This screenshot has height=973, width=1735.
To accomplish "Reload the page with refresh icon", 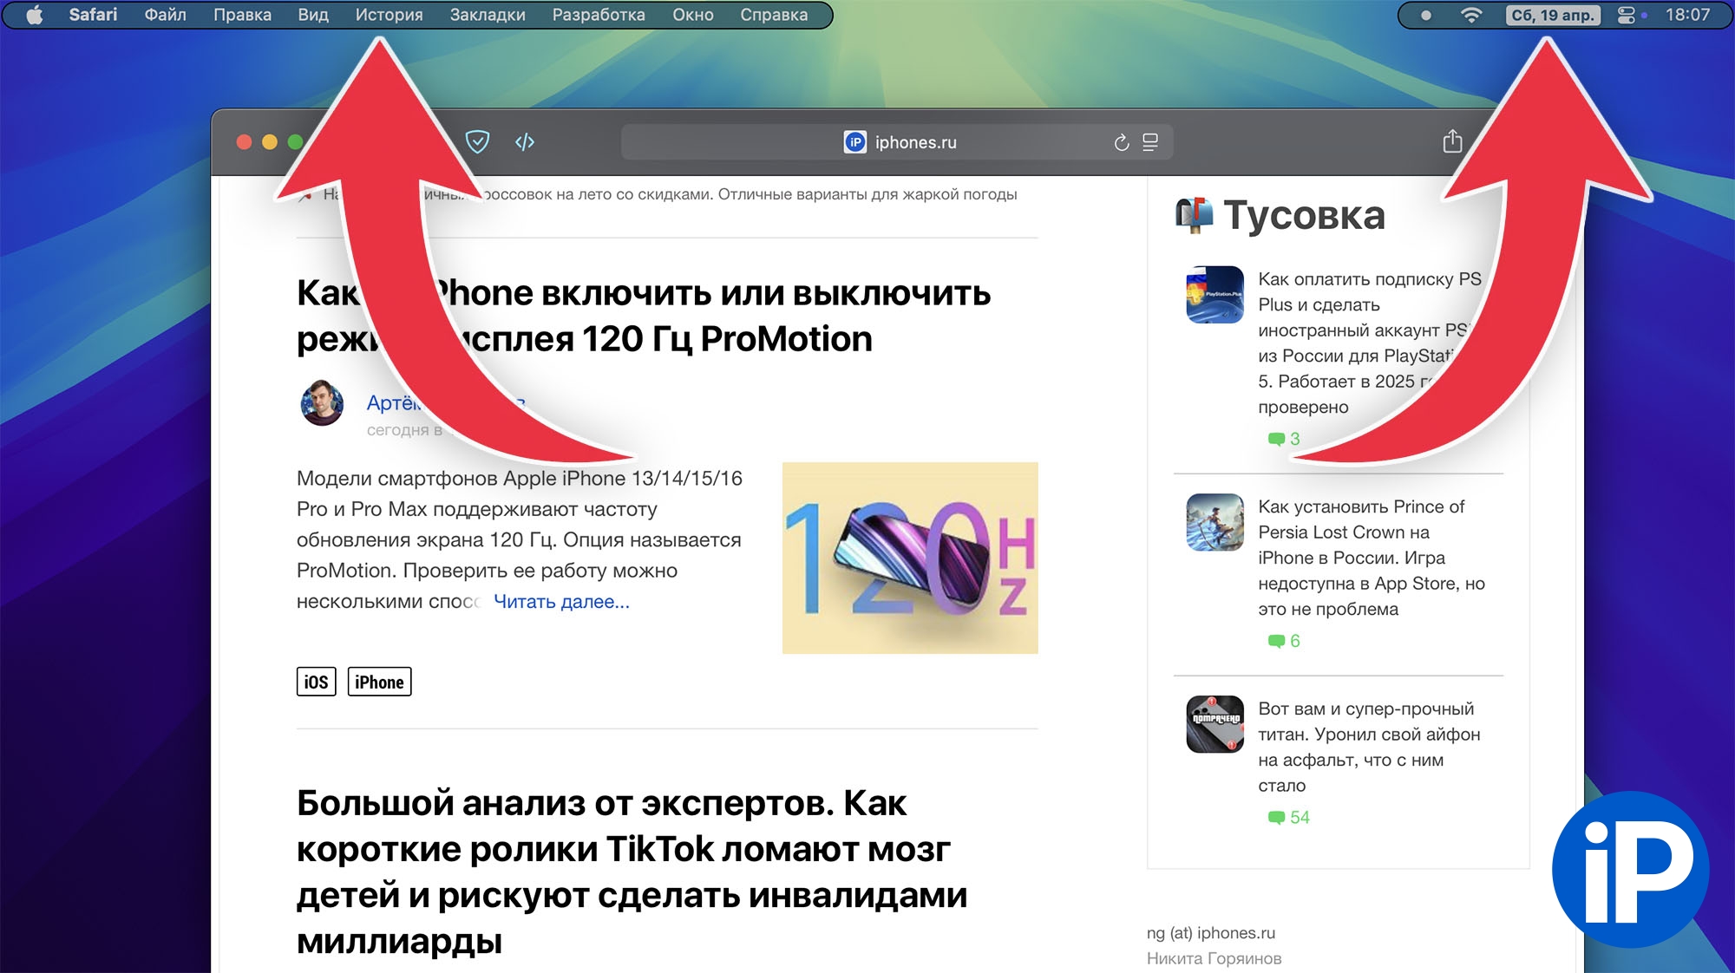I will pyautogui.click(x=1121, y=142).
